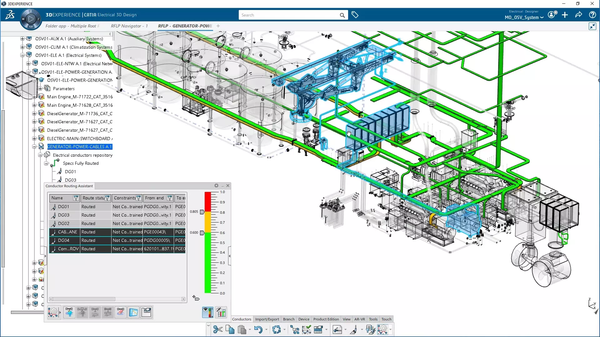Click the Import/Export toolbar icon
The image size is (600, 337).
(x=267, y=319)
